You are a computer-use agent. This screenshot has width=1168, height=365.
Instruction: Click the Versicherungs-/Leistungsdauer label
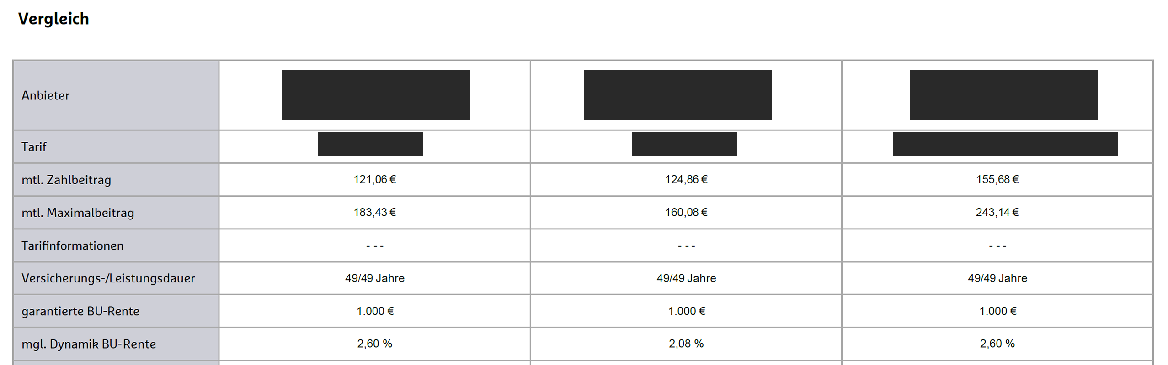click(108, 278)
